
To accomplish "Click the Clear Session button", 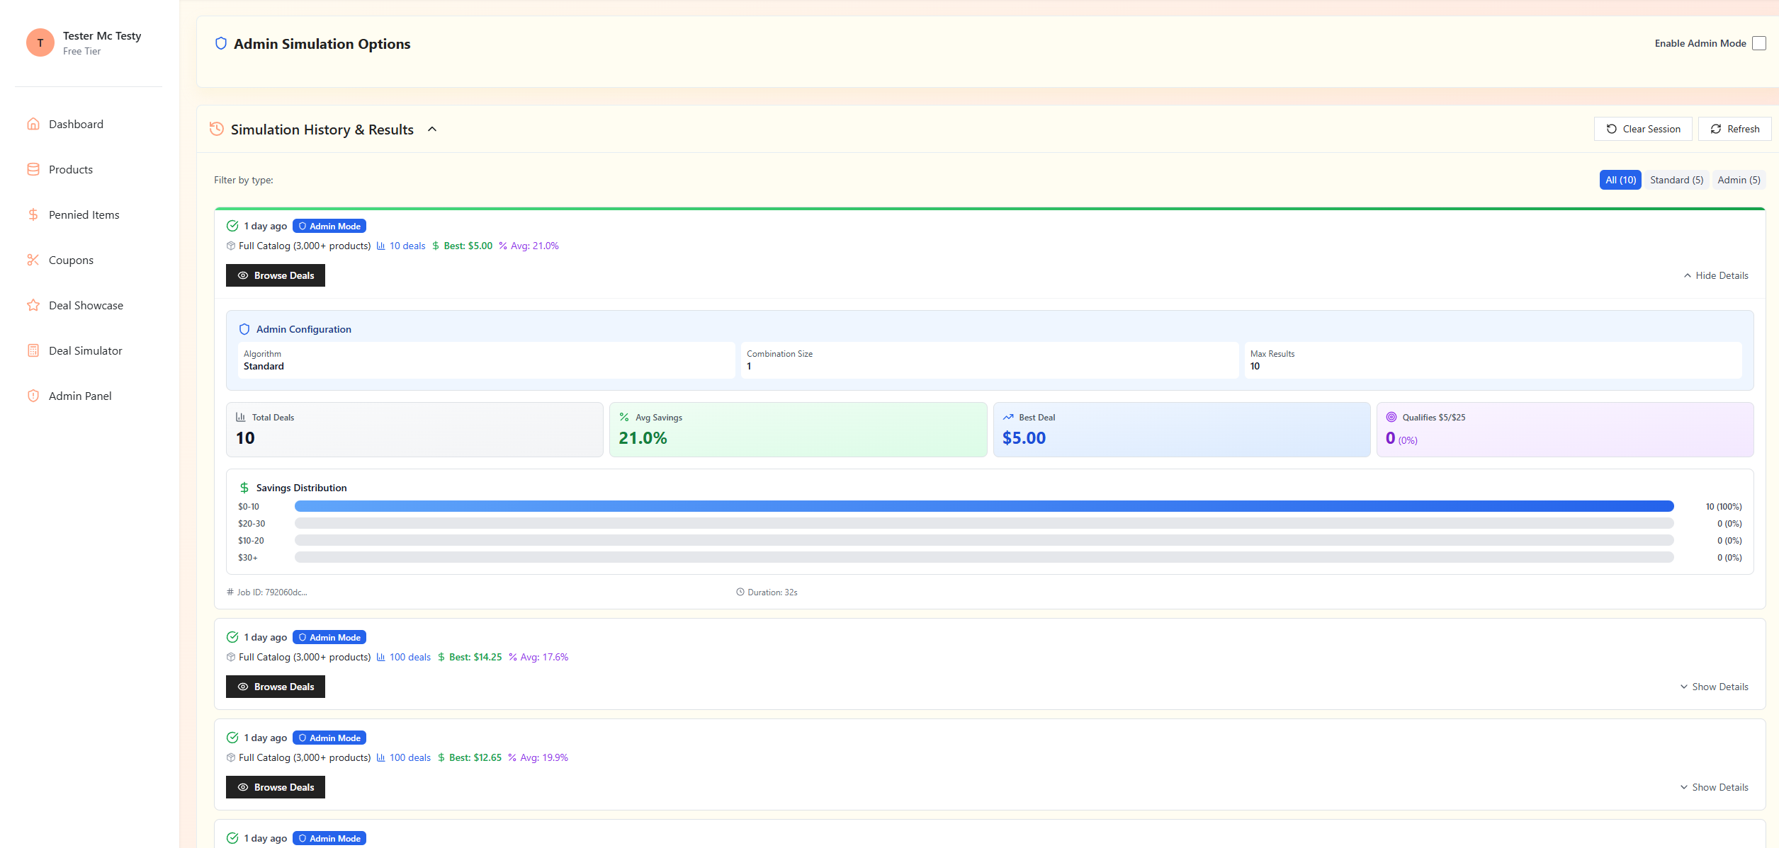I will [x=1643, y=128].
